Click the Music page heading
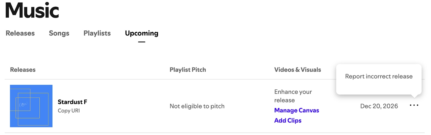 32,10
